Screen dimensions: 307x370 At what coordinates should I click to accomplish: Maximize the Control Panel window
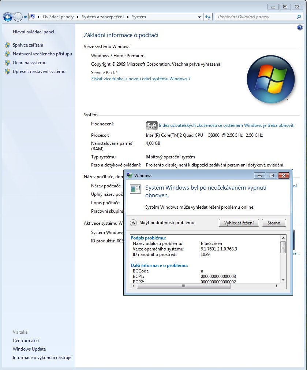pos(285,7)
